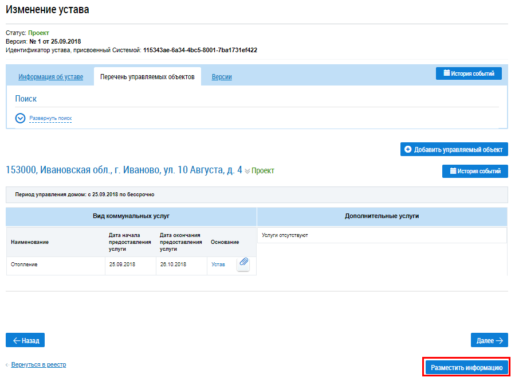
Task: Follow the Вернуться в реестр link
Action: coord(38,364)
